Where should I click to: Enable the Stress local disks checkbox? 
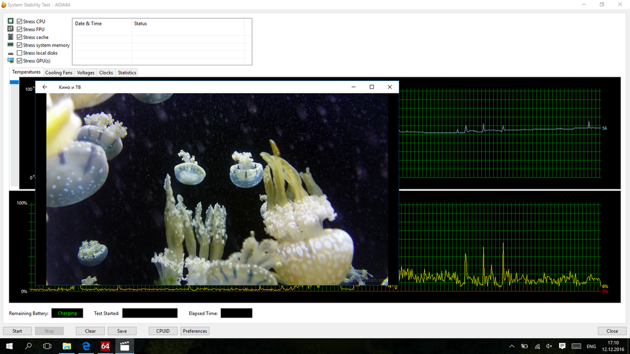[19, 53]
